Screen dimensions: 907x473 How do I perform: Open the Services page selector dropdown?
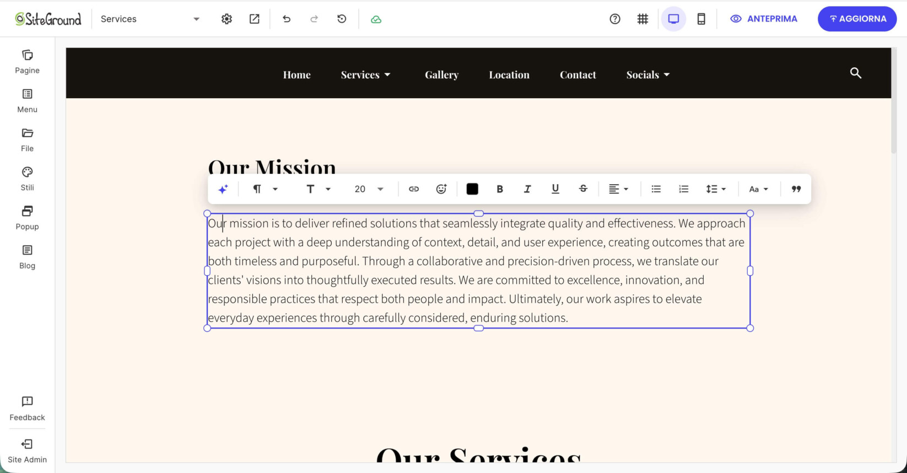(150, 19)
